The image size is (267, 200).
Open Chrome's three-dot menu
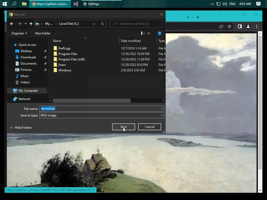[x=257, y=26]
